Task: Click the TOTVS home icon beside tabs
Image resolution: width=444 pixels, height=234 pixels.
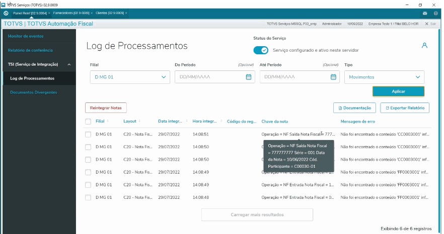Action: pyautogui.click(x=6, y=13)
